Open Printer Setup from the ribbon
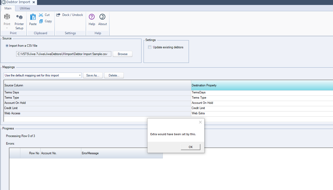This screenshot has height=190, width=333. click(x=19, y=17)
